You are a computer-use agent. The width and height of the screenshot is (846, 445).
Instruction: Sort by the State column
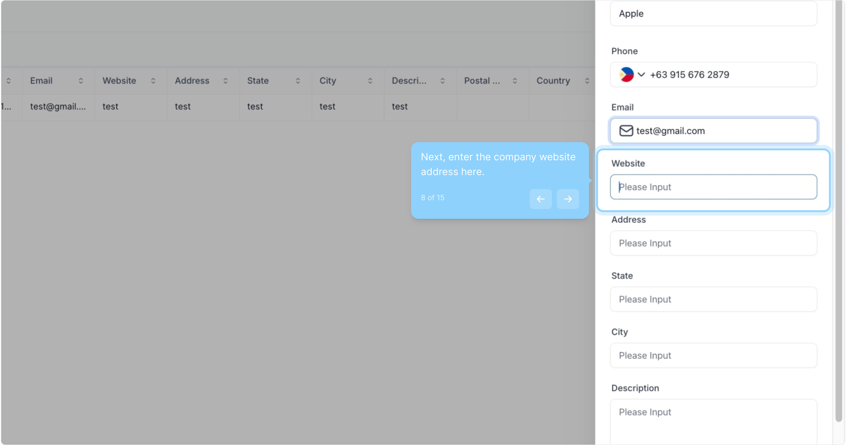click(x=298, y=81)
